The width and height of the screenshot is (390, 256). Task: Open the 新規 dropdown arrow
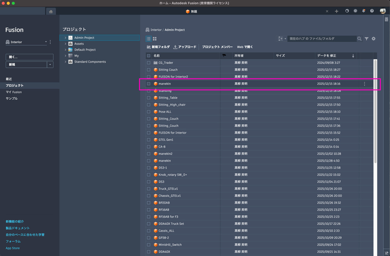(x=50, y=65)
